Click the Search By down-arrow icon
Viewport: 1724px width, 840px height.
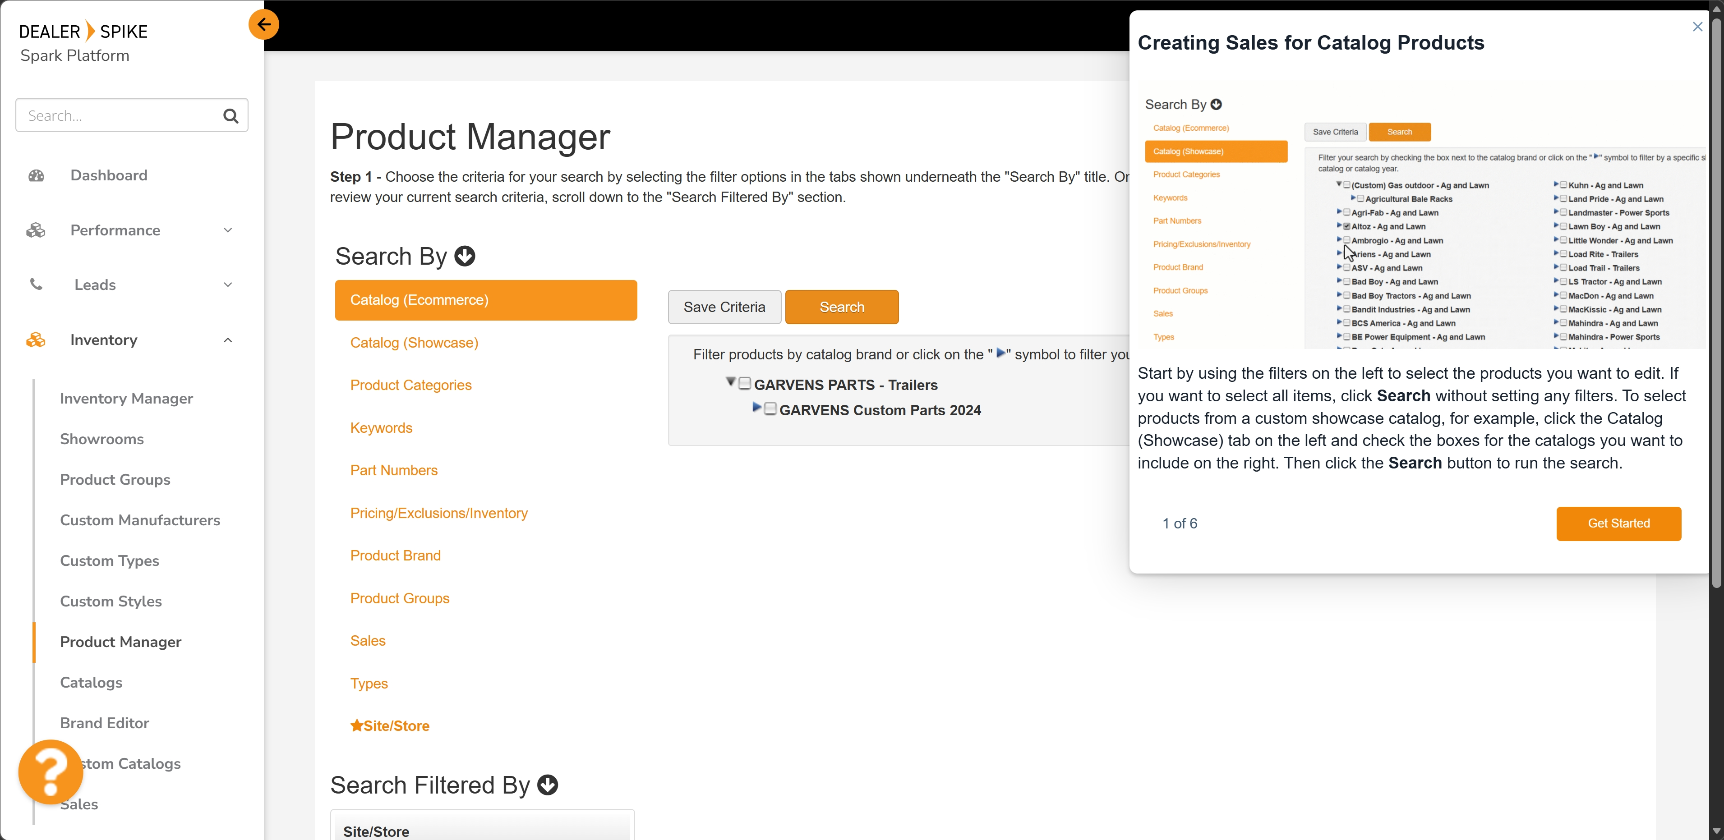(465, 256)
